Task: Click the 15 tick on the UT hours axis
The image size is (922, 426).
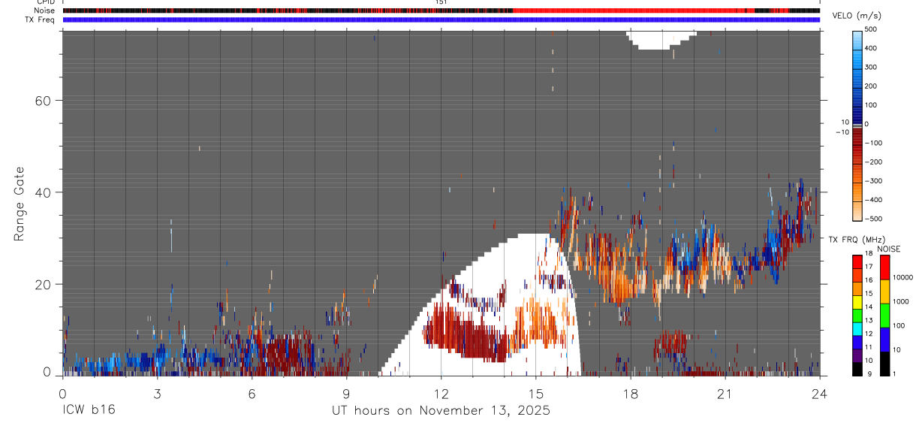Action: point(535,393)
